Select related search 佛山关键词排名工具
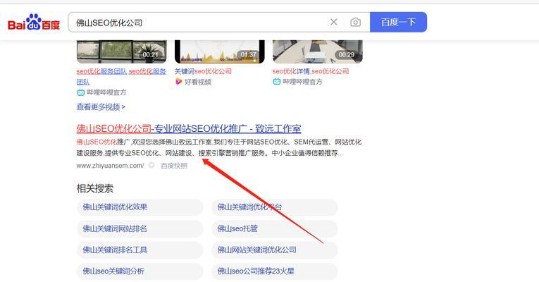Viewport: 539px width, 282px height. point(140,250)
